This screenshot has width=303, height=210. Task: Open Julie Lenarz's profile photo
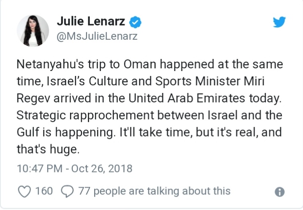[x=33, y=30]
